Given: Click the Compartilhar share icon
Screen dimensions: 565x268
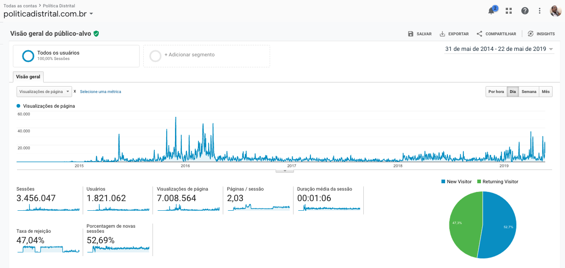Looking at the screenshot, I should tap(480, 34).
